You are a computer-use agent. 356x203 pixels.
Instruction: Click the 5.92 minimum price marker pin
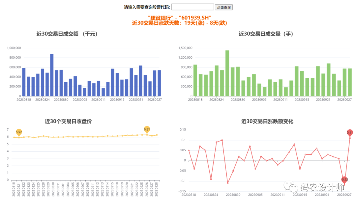tap(19, 132)
